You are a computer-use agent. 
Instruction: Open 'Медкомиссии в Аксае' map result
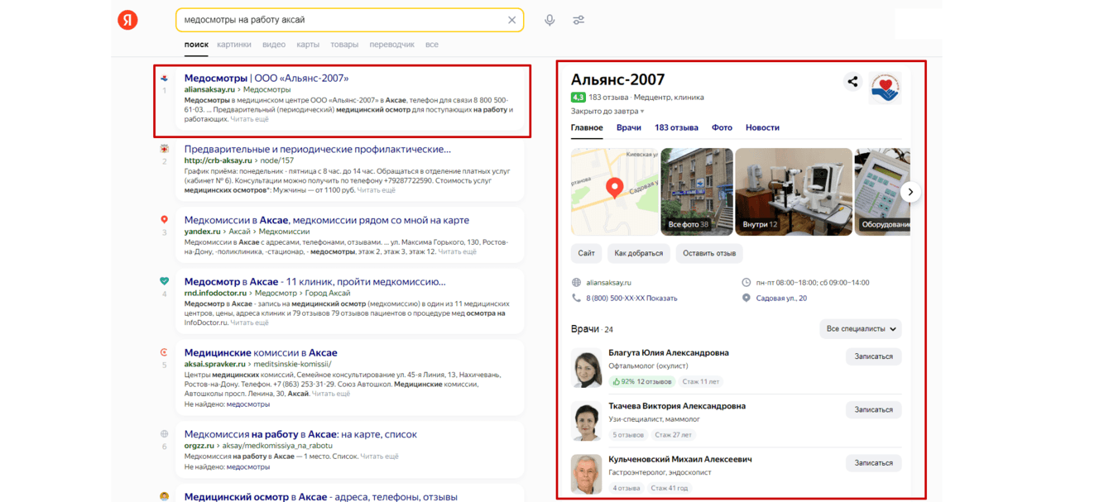pos(327,221)
